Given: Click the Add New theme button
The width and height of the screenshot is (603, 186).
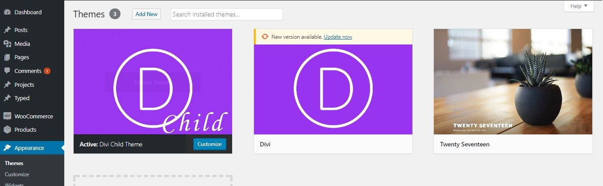Looking at the screenshot, I should (146, 14).
